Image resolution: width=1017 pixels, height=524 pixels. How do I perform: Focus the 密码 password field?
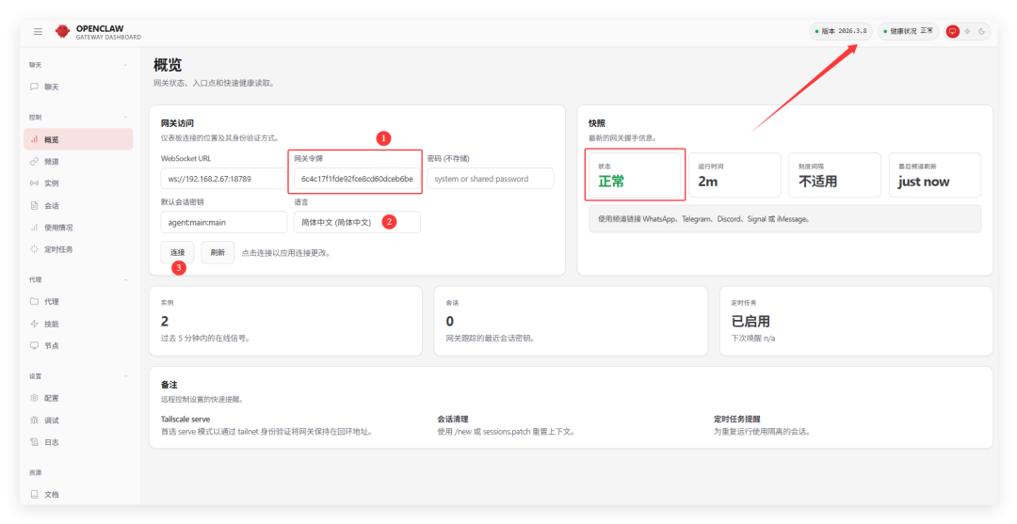click(x=491, y=178)
